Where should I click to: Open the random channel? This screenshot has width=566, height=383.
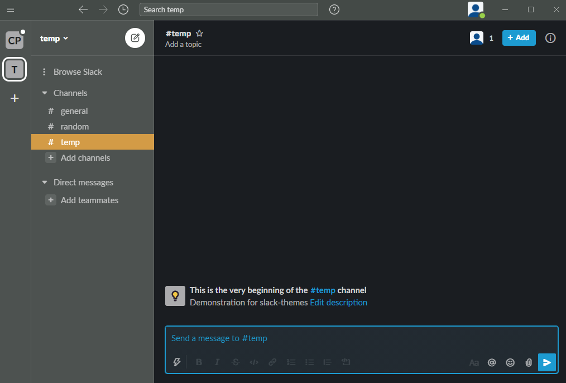coord(93,127)
